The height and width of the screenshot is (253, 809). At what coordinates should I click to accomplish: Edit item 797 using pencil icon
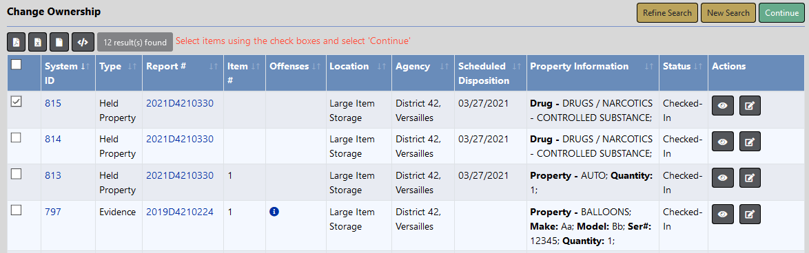pyautogui.click(x=750, y=214)
